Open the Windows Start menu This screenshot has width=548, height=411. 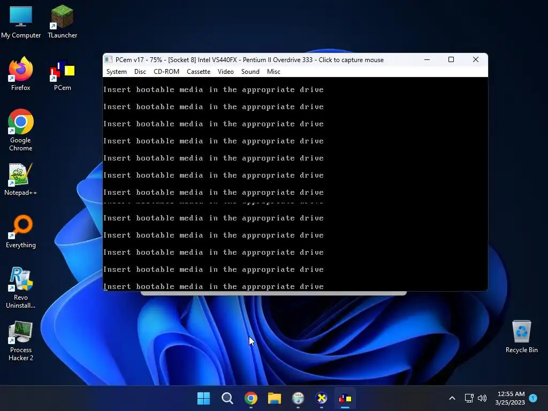click(x=203, y=398)
